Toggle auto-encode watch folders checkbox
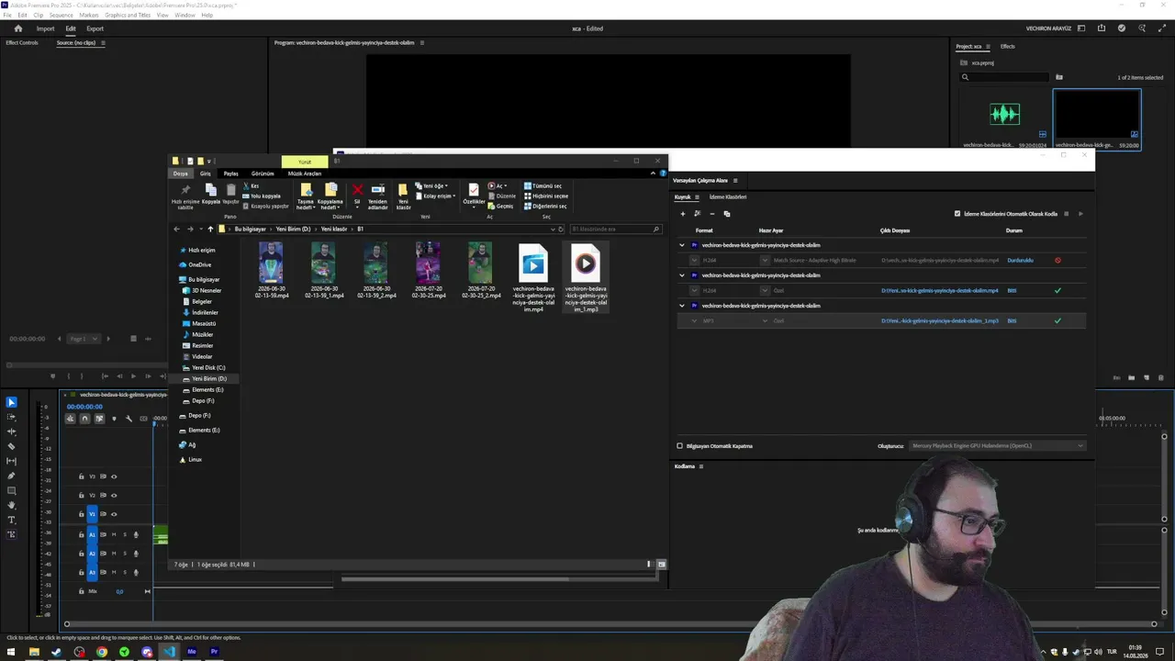1175x661 pixels. pyautogui.click(x=957, y=214)
